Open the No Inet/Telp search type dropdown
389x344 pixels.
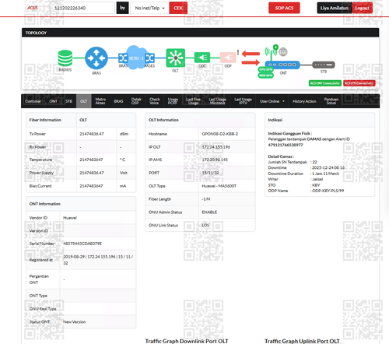click(x=149, y=8)
